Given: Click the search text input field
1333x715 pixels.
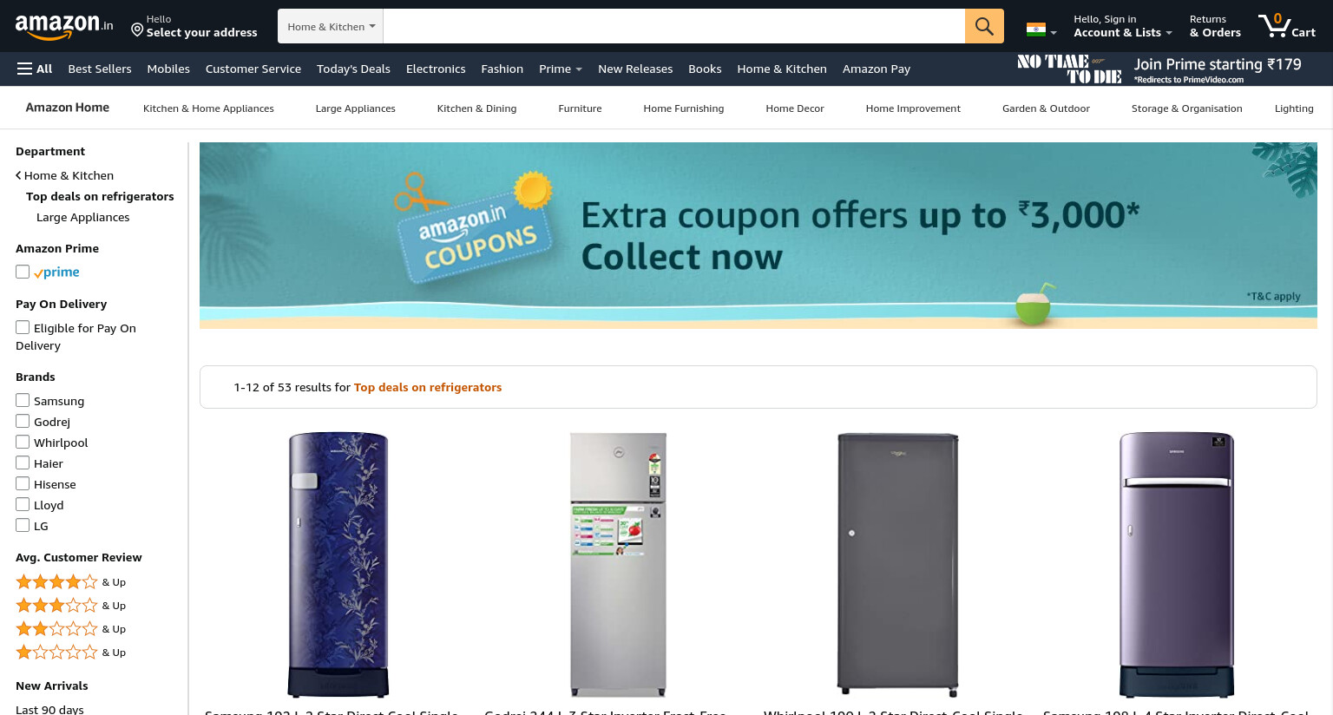Looking at the screenshot, I should click(x=674, y=26).
